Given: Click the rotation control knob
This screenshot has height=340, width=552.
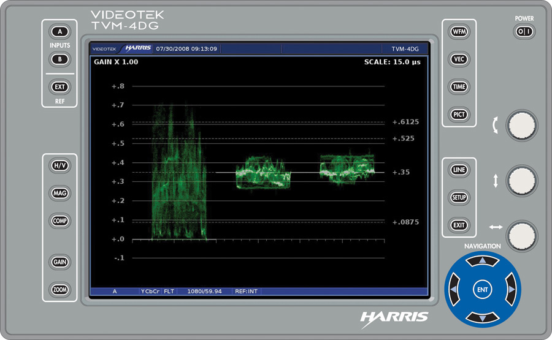Looking at the screenshot, I should click(x=522, y=126).
